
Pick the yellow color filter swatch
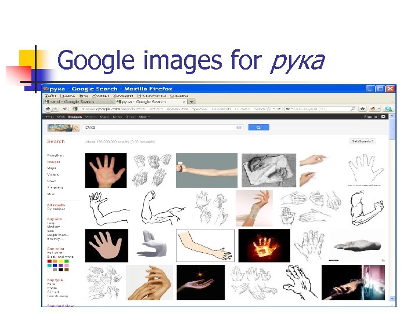click(61, 261)
